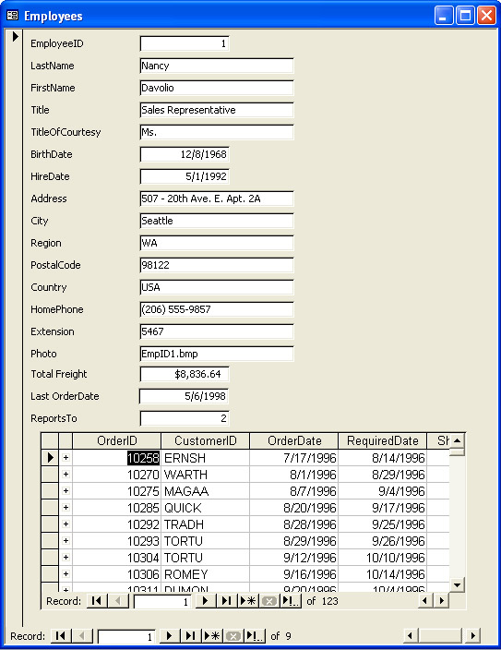The width and height of the screenshot is (501, 650).
Task: Go to last order in subform navigator
Action: pyautogui.click(x=227, y=601)
